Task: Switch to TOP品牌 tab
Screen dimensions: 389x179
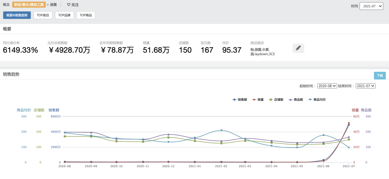Action: click(x=64, y=15)
